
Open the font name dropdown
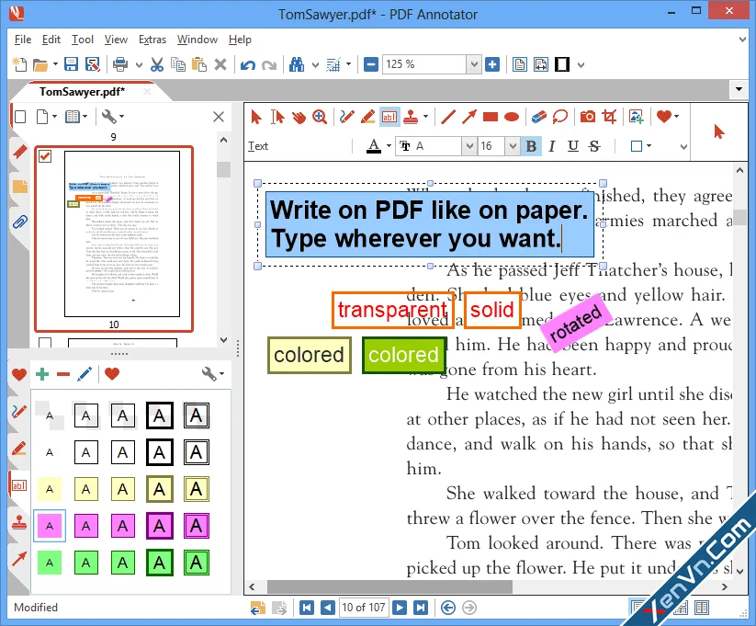tap(468, 146)
